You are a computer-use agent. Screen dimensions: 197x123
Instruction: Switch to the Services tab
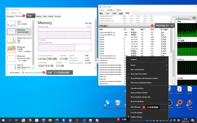[58, 16]
